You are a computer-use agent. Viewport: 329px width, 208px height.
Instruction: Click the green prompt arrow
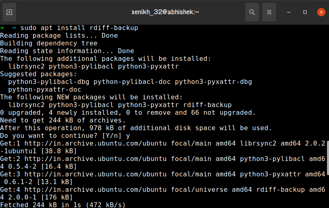[x=2, y=28]
